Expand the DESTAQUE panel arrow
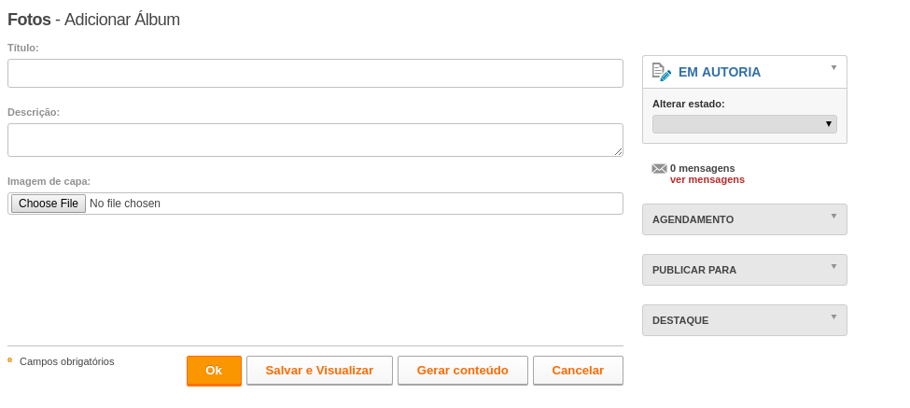The height and width of the screenshot is (408, 910). 834,317
